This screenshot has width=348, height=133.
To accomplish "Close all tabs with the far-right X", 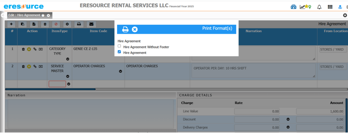I will 345,15.
